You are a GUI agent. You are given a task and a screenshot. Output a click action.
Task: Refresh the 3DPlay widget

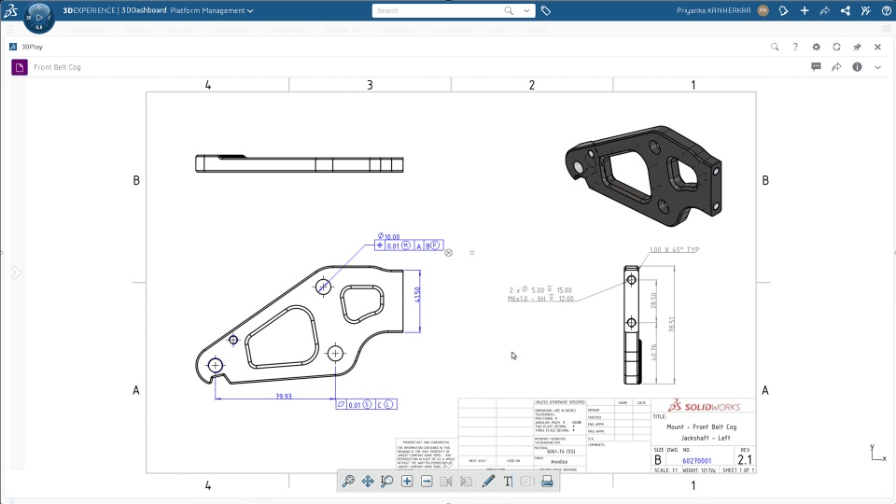tap(836, 47)
